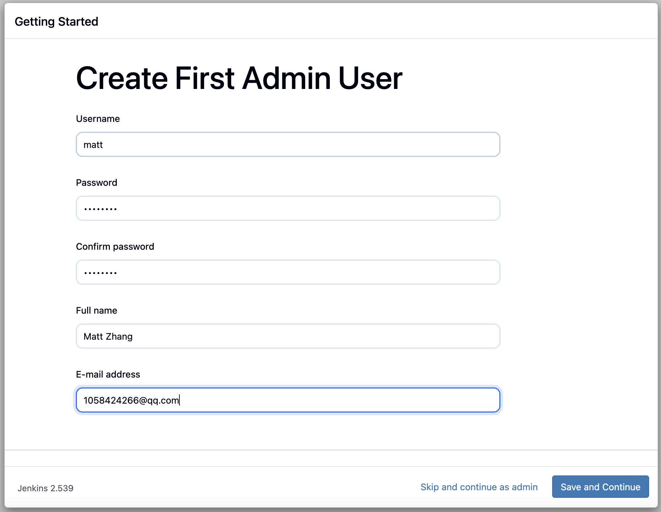This screenshot has width=661, height=512.
Task: Focus the Confirm password input field
Action: click(288, 272)
